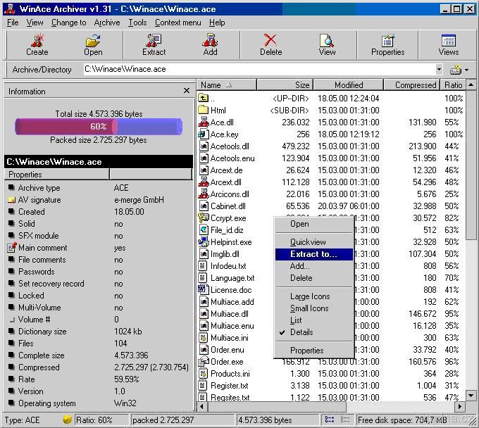Click the Add files toolbar icon
Image resolution: width=479 pixels, height=428 pixels.
tap(210, 44)
